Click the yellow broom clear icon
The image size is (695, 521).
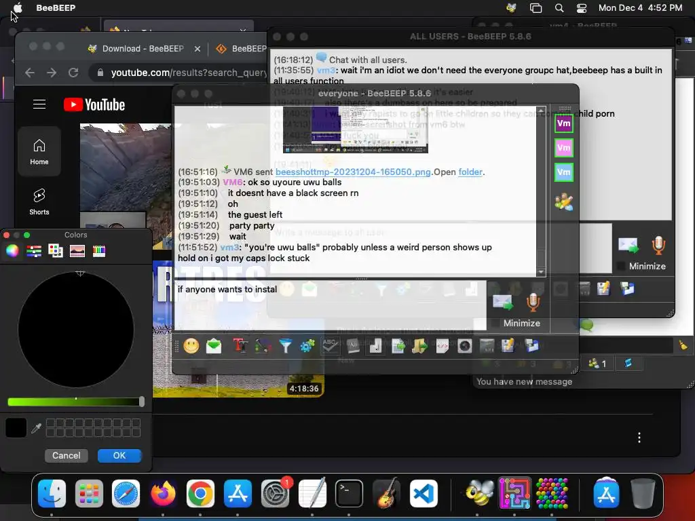coord(683,345)
